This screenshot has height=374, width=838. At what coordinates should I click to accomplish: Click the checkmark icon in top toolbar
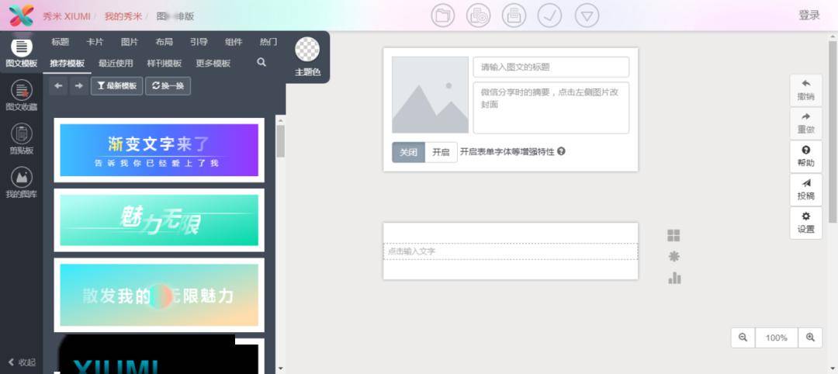(549, 16)
